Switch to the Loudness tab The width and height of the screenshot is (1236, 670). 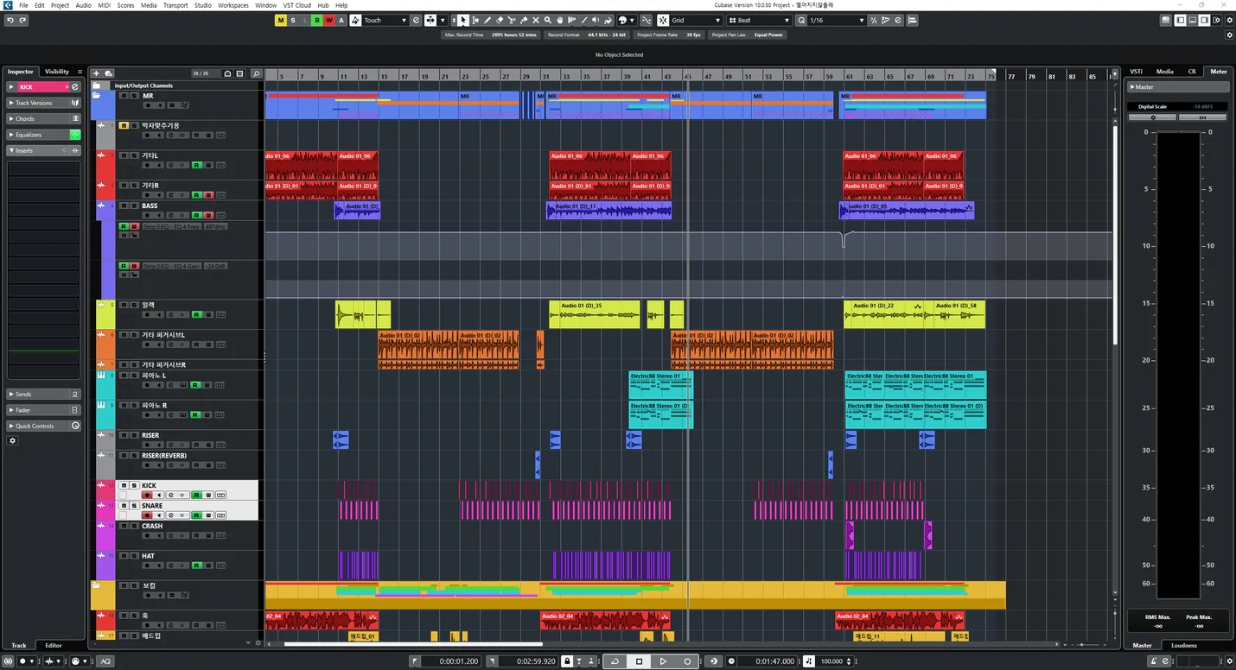pyautogui.click(x=1184, y=645)
